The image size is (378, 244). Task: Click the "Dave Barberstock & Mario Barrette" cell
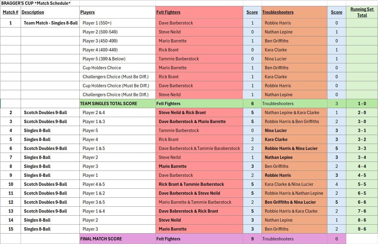(199, 122)
